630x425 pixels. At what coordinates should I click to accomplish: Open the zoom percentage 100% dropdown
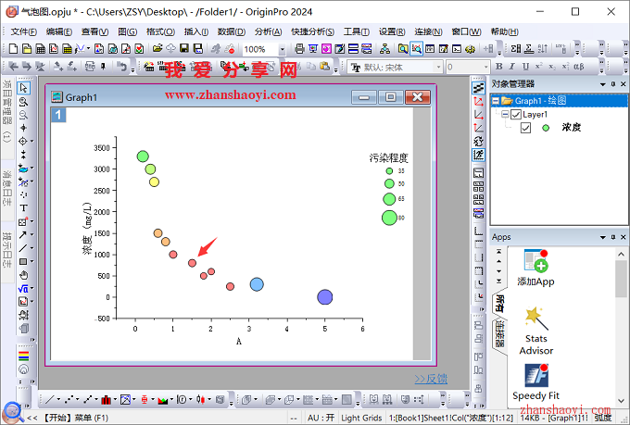282,49
